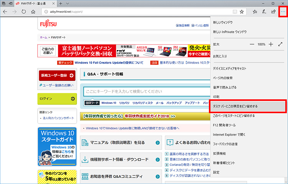This screenshot has width=288, height=184.
Task: Open 設定 at the menu bottom
Action: pos(216,172)
